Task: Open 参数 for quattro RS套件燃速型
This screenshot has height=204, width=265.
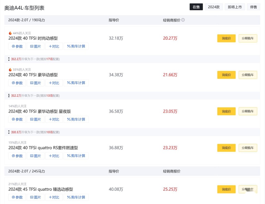Action: 17,156
